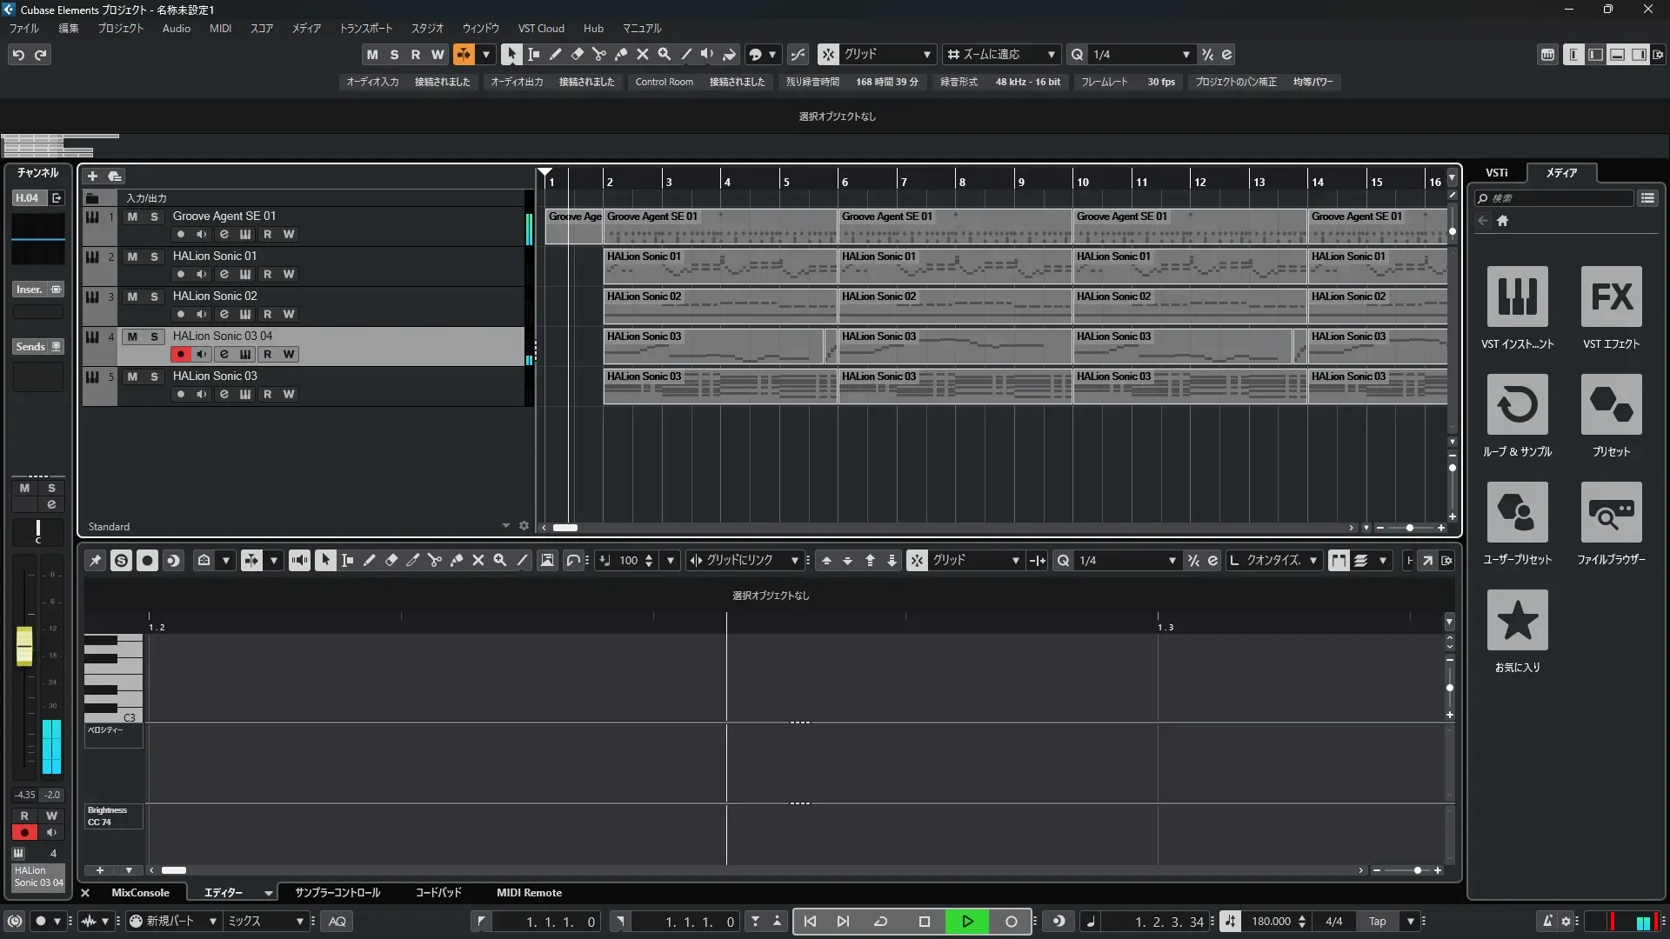Select the Eraser tool in top toolbar
Image resolution: width=1670 pixels, height=939 pixels.
577,54
